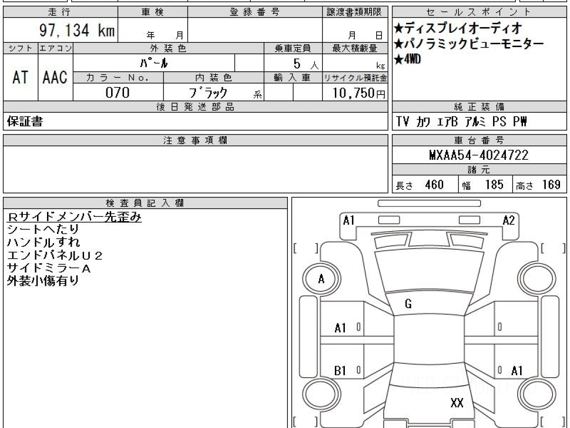Click the 後日発送部品 header
Image resolution: width=570 pixels, height=428 pixels.
pos(196,107)
